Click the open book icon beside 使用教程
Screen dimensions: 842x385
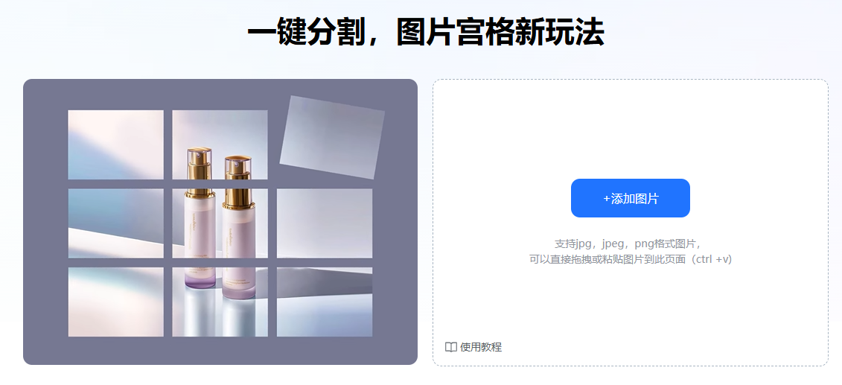click(x=450, y=347)
